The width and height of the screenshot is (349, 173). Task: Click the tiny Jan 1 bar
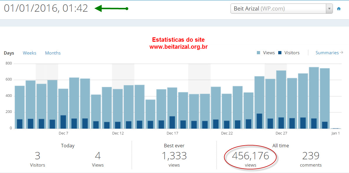click(x=336, y=128)
